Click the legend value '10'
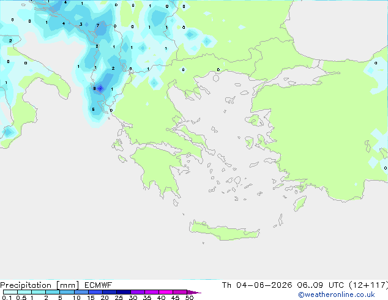Image resolution: width=388 pixels, height=300 pixels. point(76,298)
